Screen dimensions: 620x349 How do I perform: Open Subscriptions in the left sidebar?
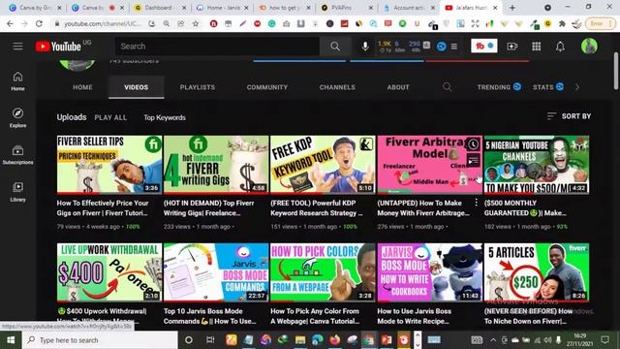pyautogui.click(x=17, y=155)
